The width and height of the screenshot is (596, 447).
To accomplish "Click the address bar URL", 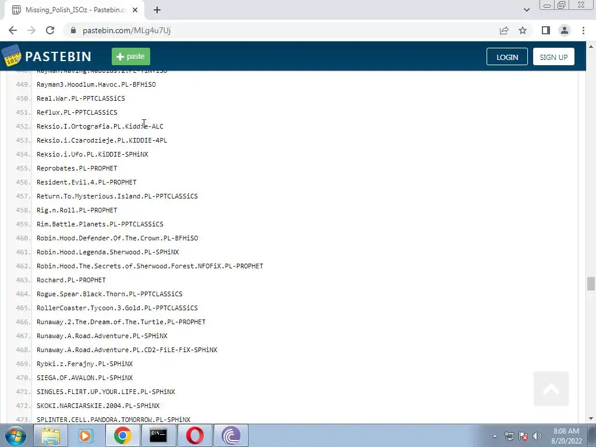I will click(x=126, y=30).
